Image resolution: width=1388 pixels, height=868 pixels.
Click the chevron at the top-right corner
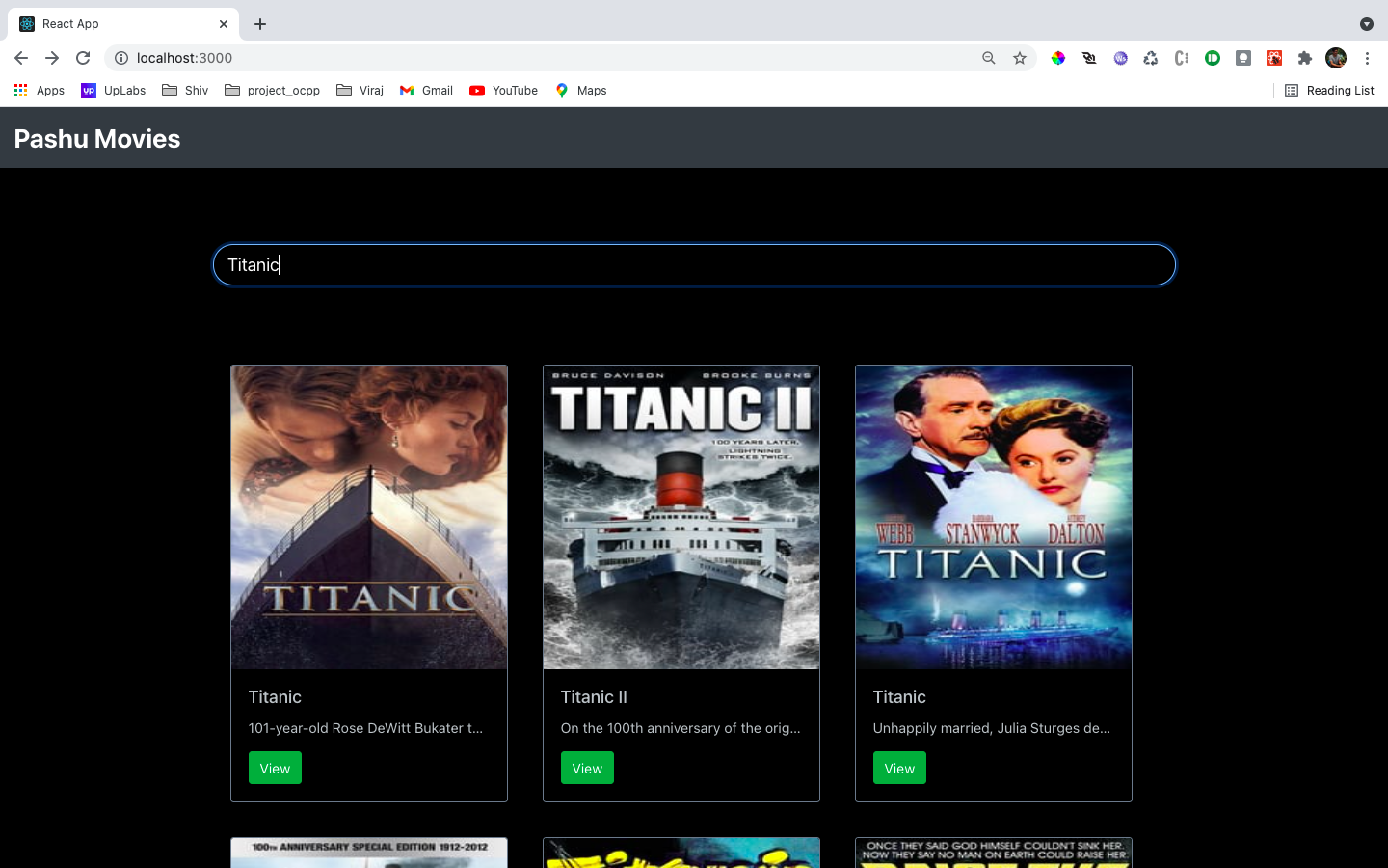point(1368,23)
